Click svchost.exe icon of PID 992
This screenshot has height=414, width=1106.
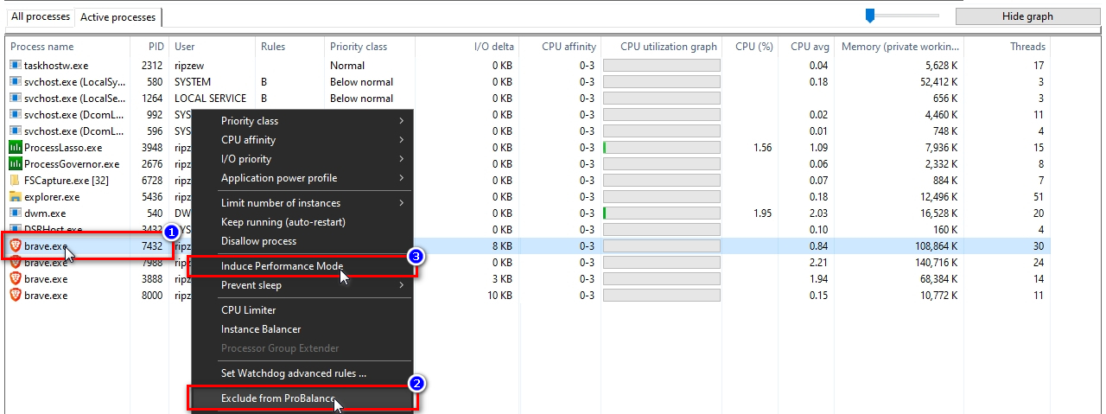pyautogui.click(x=15, y=115)
